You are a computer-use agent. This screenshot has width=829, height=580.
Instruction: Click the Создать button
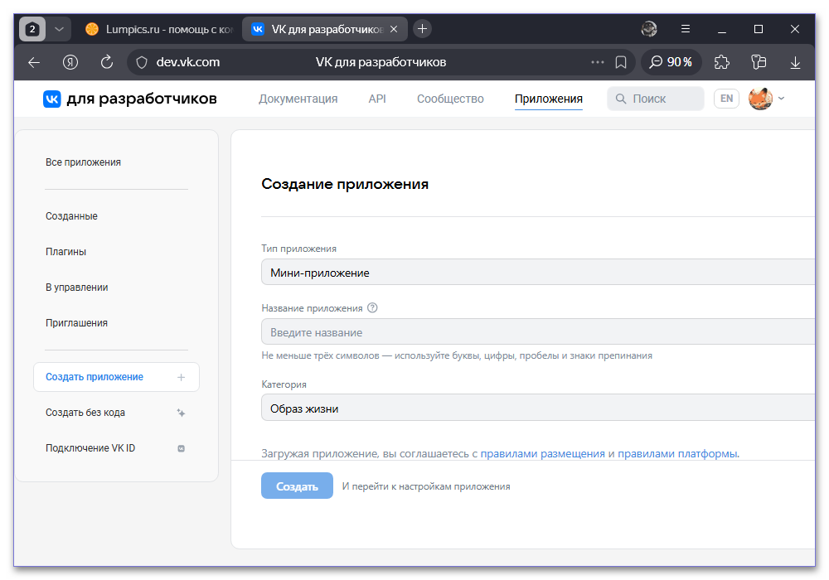click(x=297, y=486)
